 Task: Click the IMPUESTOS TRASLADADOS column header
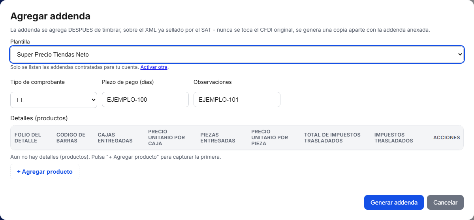point(394,138)
